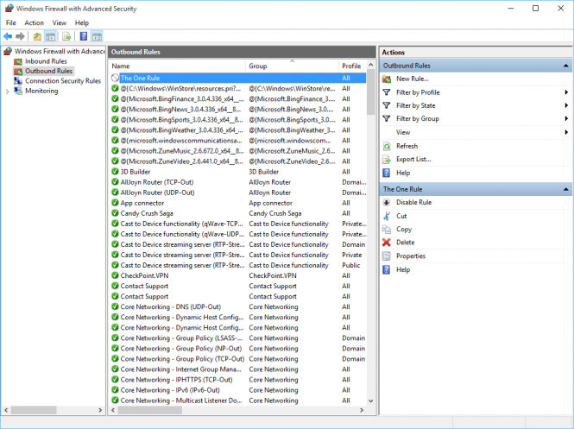Image resolution: width=574 pixels, height=429 pixels.
Task: Click the disabled status icon of The One Rule
Action: [115, 79]
